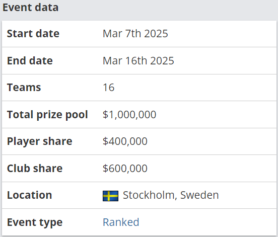Select the teams count 16
The image size is (278, 237).
pyautogui.click(x=108, y=88)
